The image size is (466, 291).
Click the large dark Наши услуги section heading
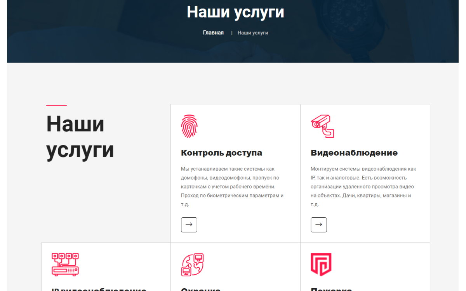coord(80,137)
